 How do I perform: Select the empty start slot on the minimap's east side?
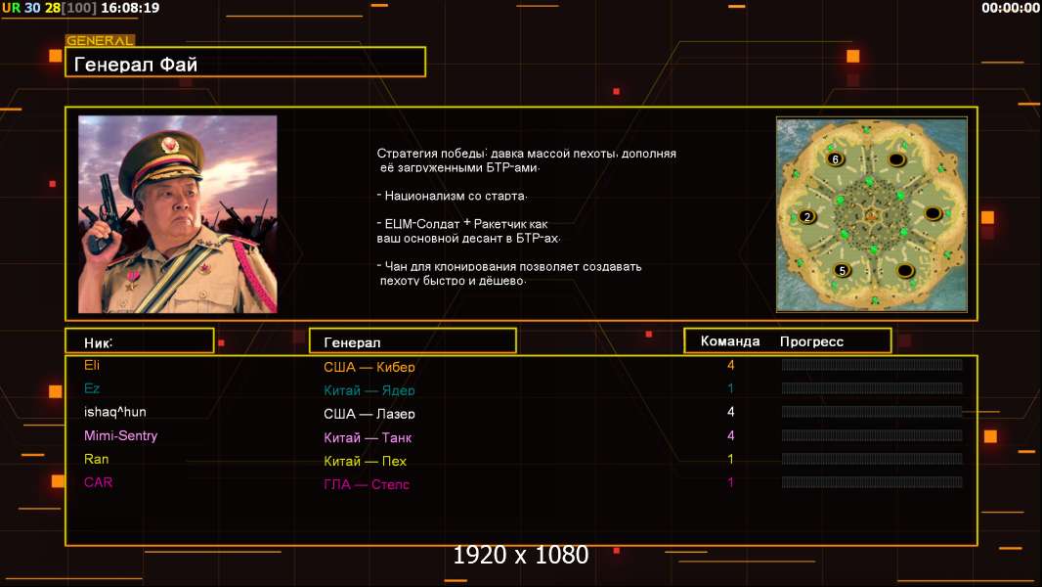click(933, 213)
